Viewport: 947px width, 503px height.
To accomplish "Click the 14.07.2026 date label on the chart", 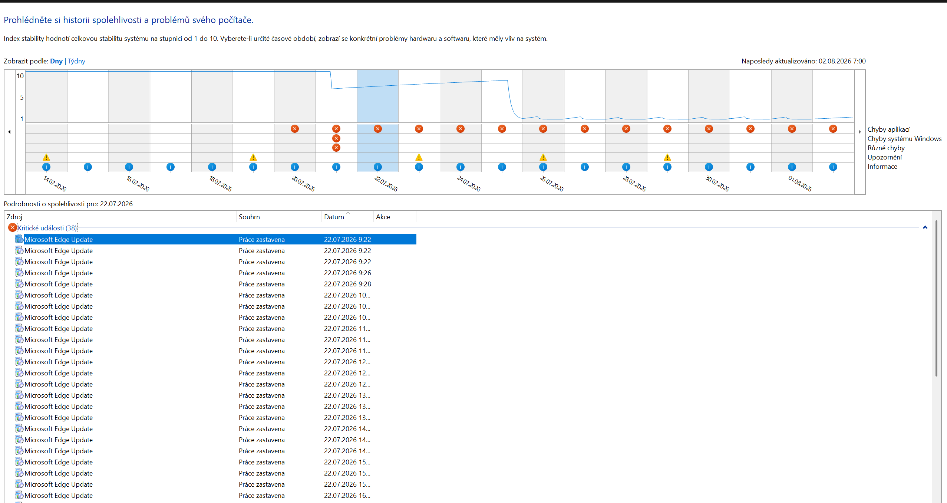I will [x=55, y=184].
